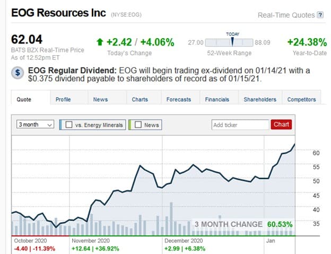Enable the vs. Energy Minerals checkbox
The width and height of the screenshot is (331, 254).
click(69, 125)
